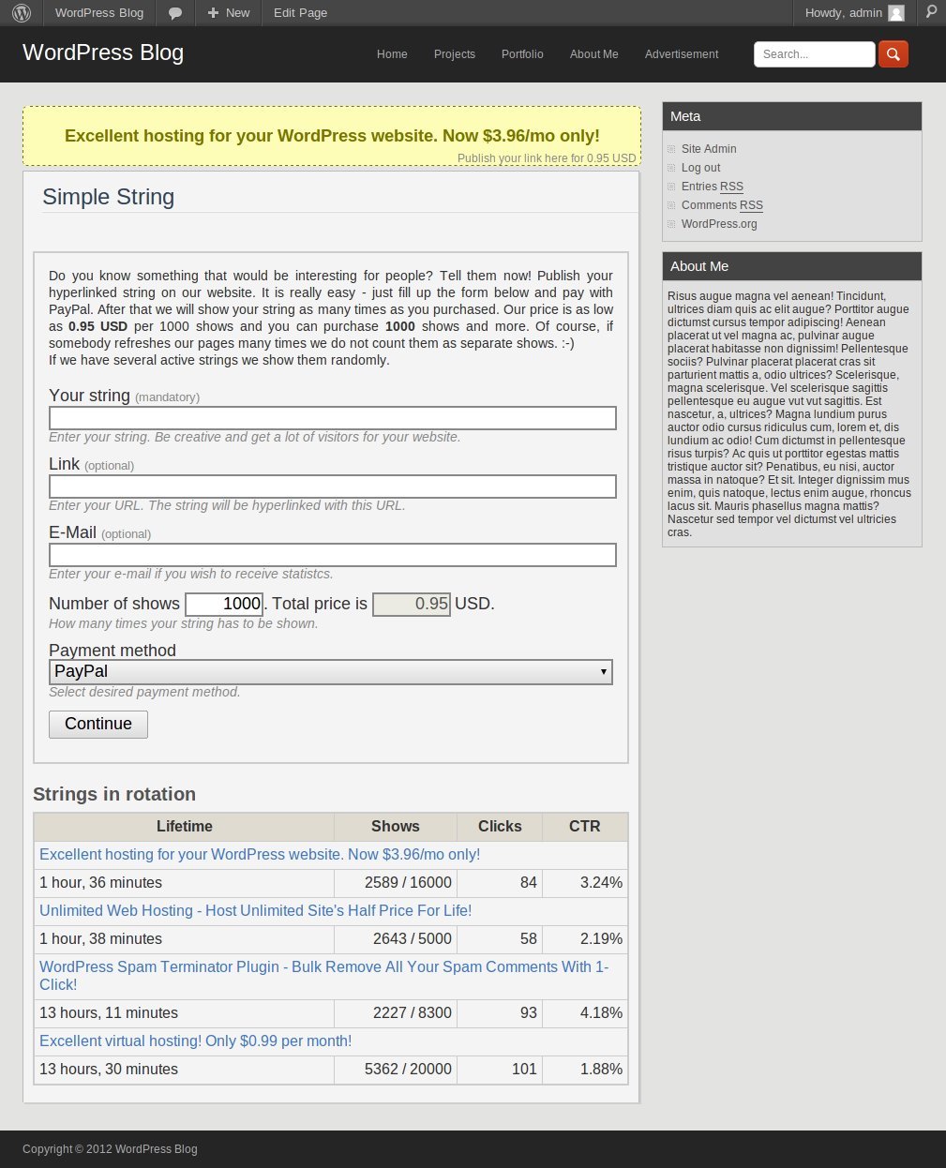Open comments bubble icon in admin bar
The image size is (946, 1168).
click(x=175, y=13)
